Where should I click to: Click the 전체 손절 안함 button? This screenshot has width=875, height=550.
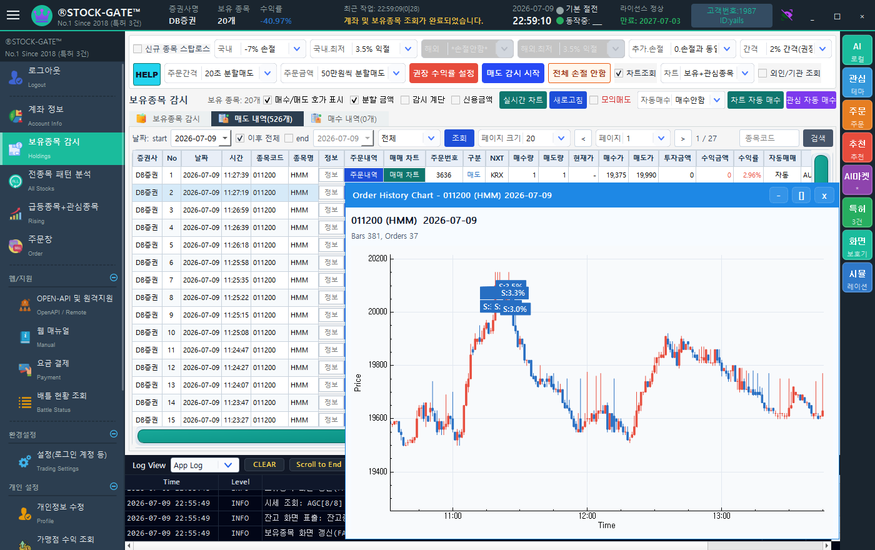pos(579,73)
